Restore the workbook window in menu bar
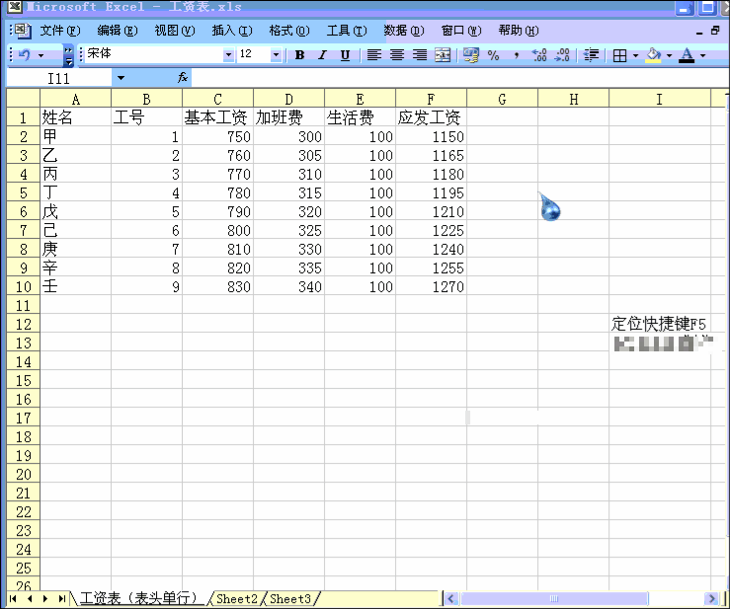730x609 pixels. (x=715, y=32)
